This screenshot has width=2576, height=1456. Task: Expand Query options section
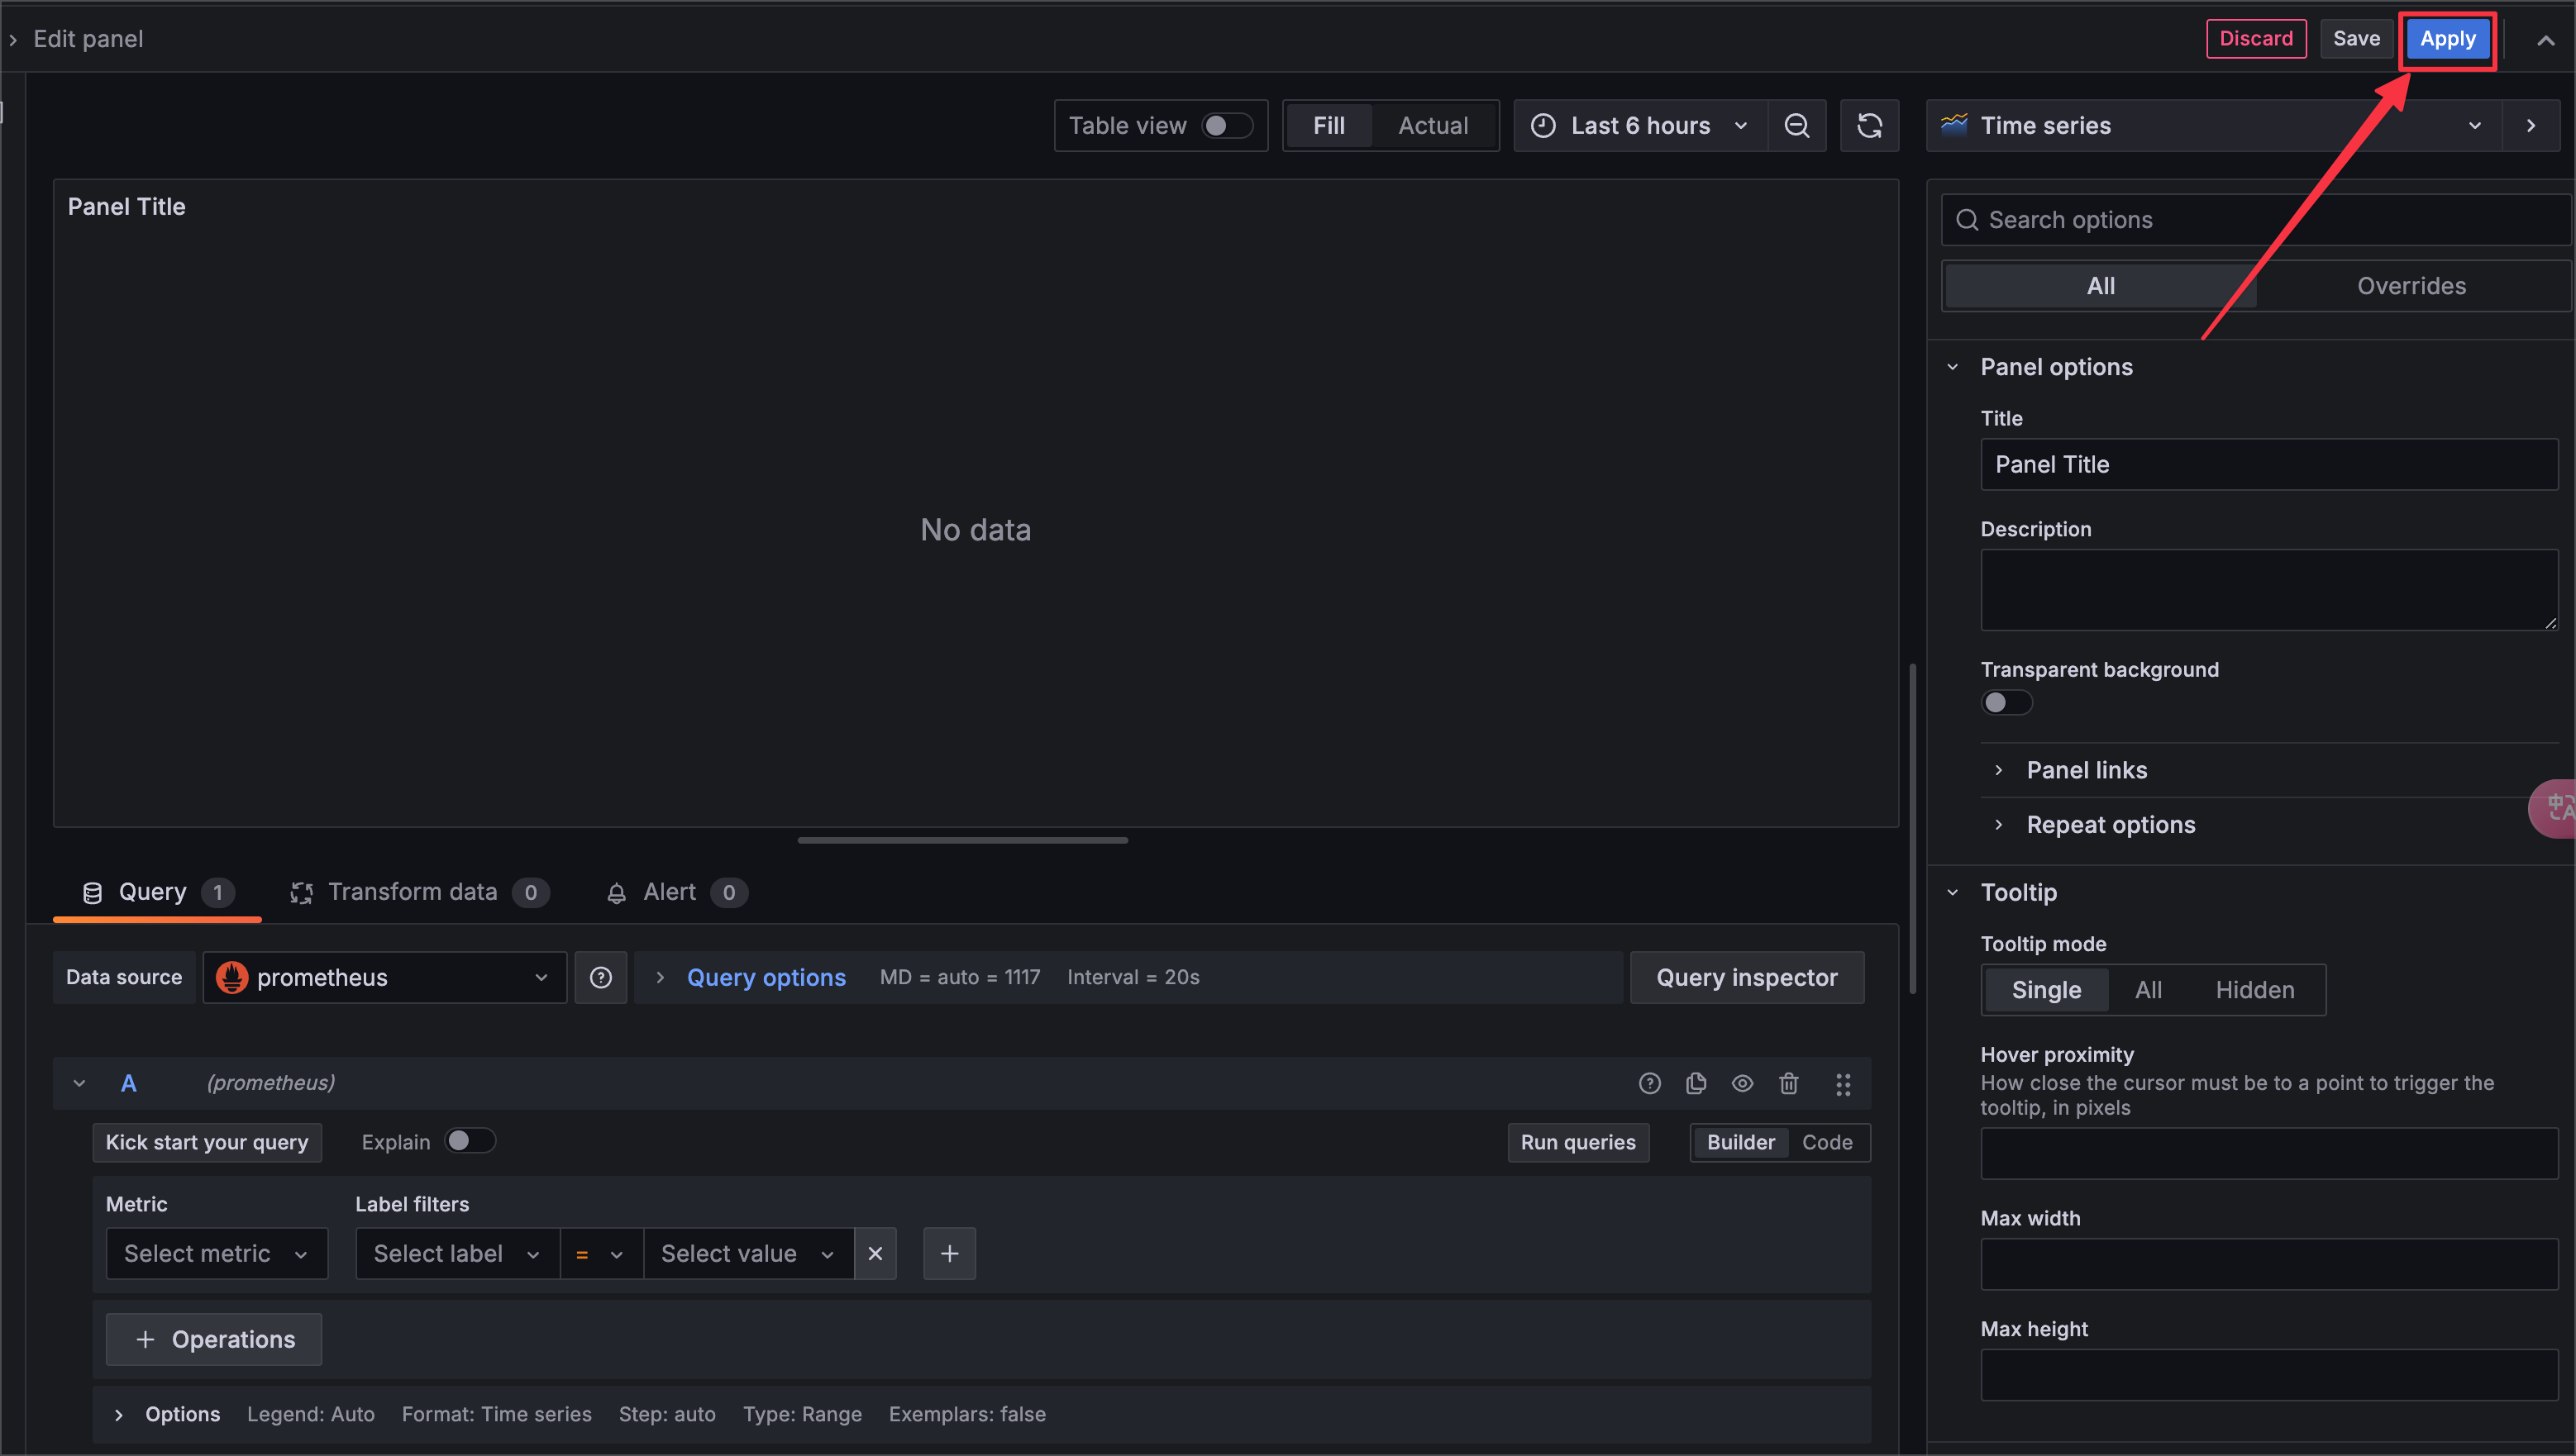[766, 977]
